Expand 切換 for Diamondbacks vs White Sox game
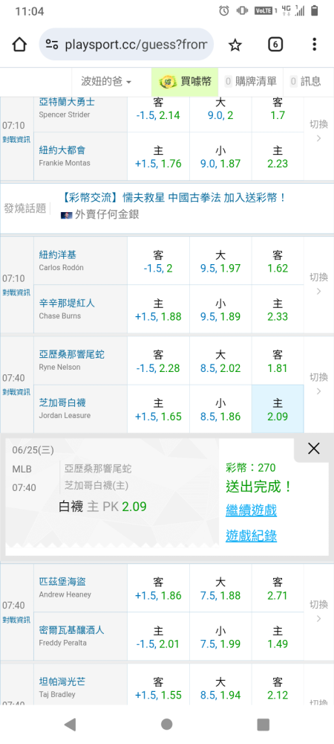Screen dimensions: 334x744 [x=319, y=384]
